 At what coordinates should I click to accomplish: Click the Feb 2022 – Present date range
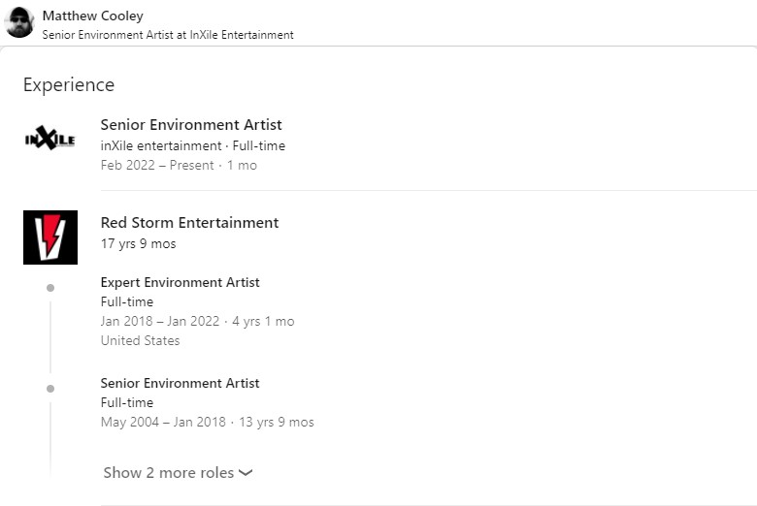157,165
